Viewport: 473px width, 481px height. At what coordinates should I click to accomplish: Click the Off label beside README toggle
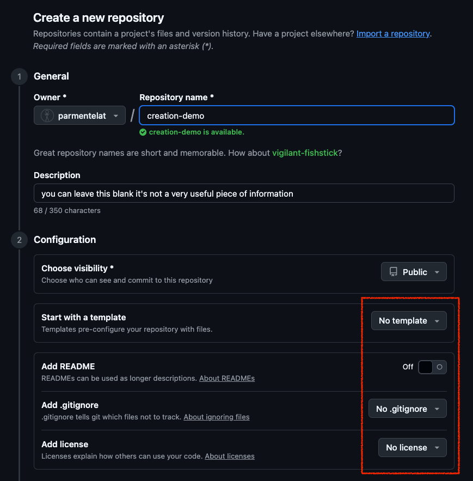[x=408, y=367]
